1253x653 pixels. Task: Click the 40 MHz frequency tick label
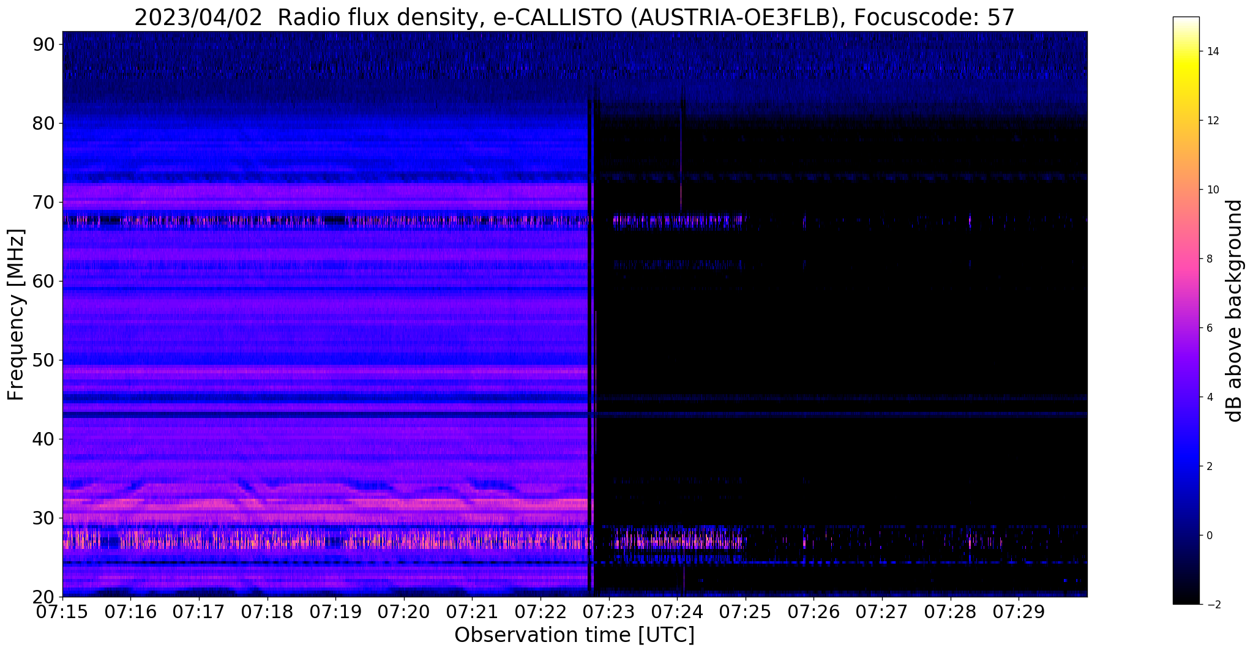tap(44, 439)
